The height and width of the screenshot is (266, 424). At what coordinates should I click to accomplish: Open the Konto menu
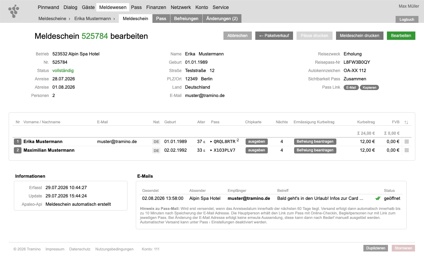pyautogui.click(x=202, y=7)
